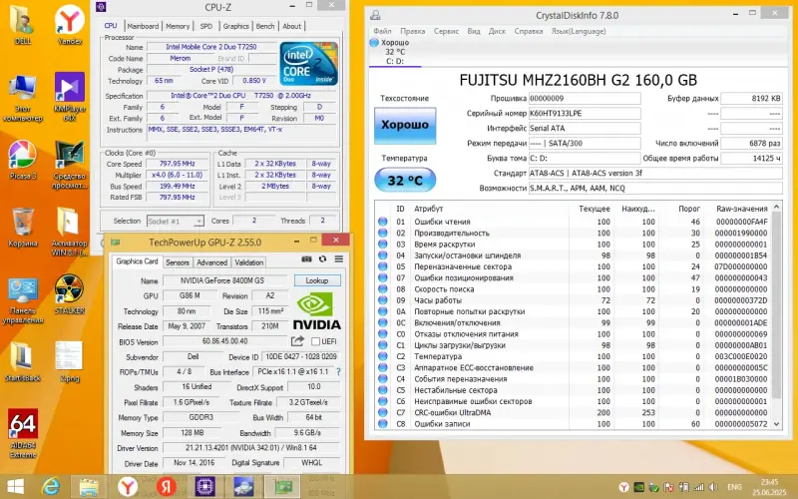Click the Bus Interface question mark
Viewport: 798px width, 499px height.
(338, 372)
